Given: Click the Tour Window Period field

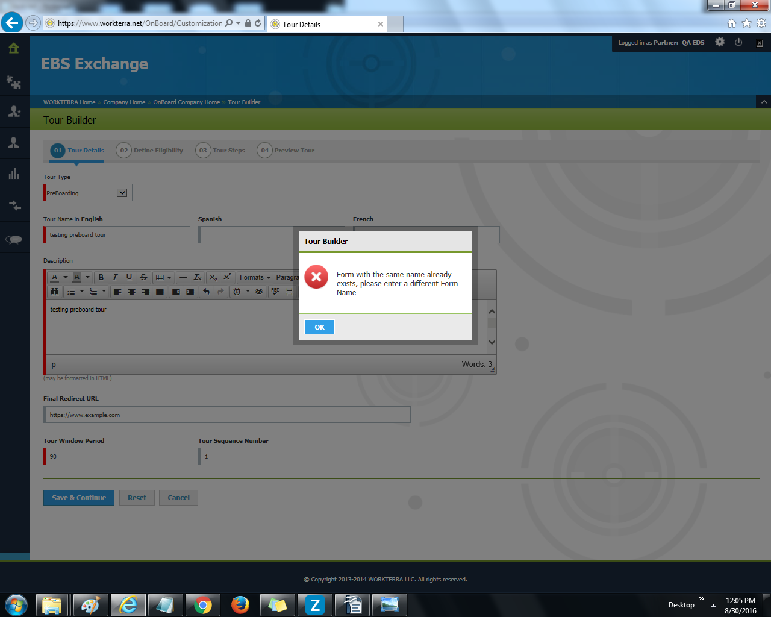Looking at the screenshot, I should tap(117, 456).
